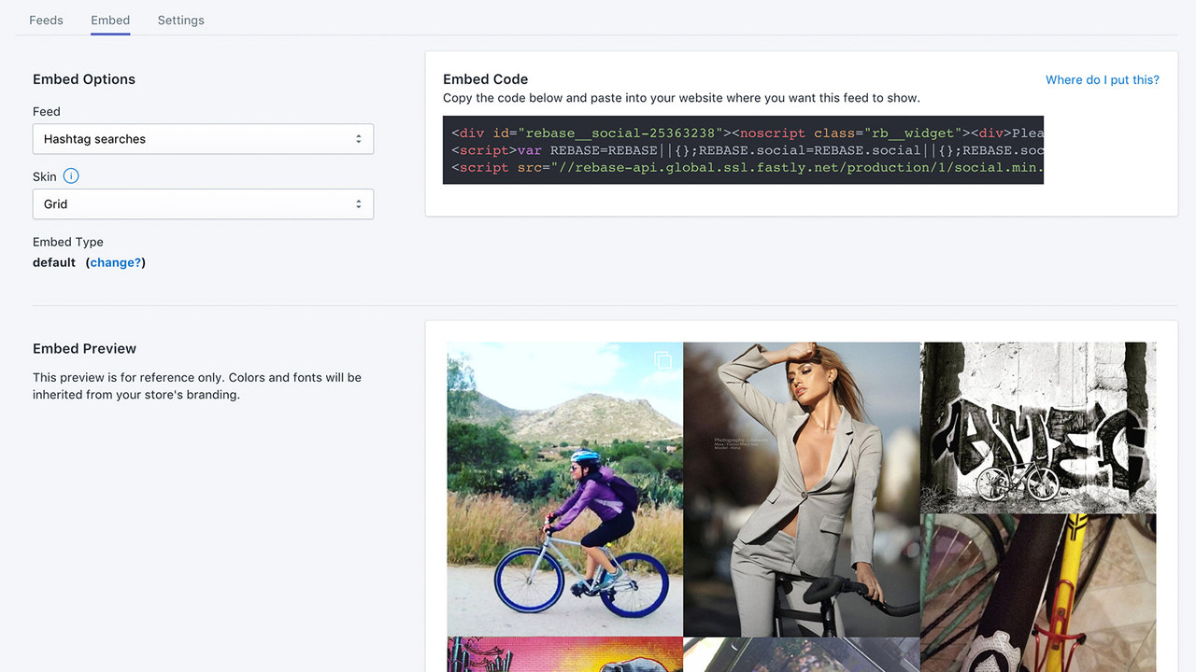Viewport: 1196px width, 672px height.
Task: Click the Skin info icon
Action: [70, 175]
